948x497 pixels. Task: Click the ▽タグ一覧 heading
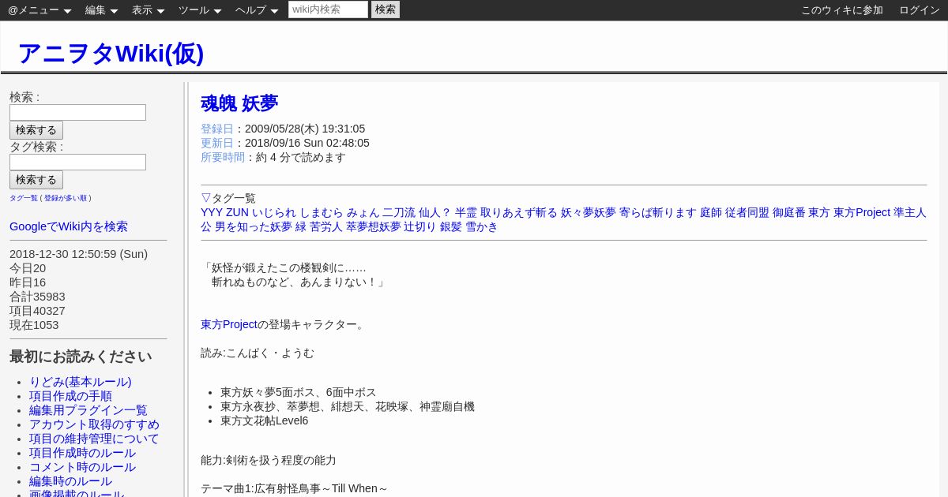pyautogui.click(x=228, y=198)
